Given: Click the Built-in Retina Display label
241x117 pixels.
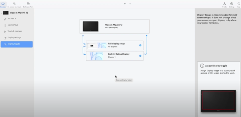Looking at the screenshot, I should [119, 54].
